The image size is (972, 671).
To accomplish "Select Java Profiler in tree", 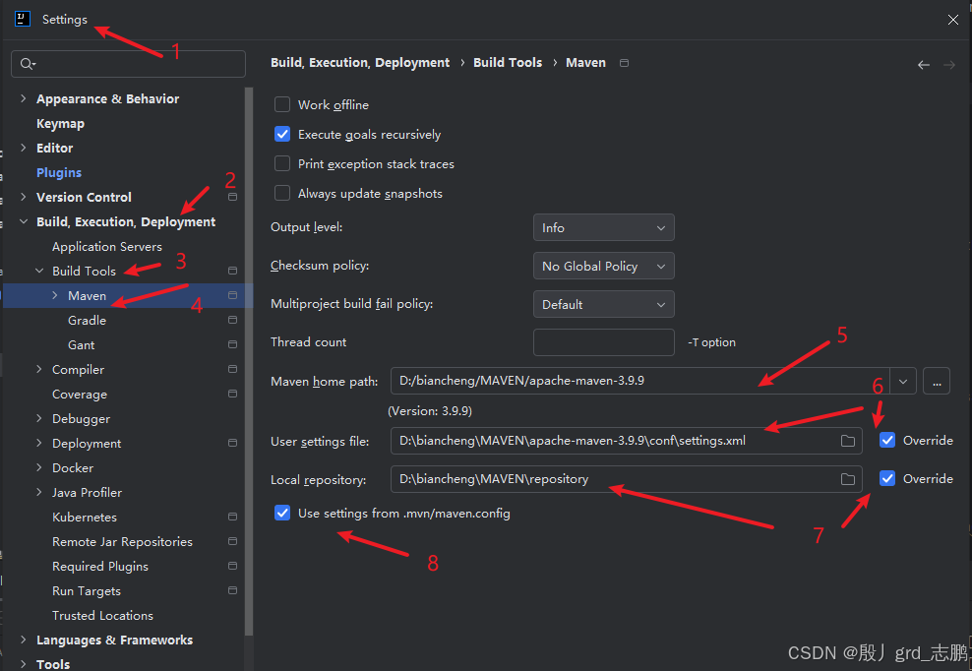I will (87, 492).
